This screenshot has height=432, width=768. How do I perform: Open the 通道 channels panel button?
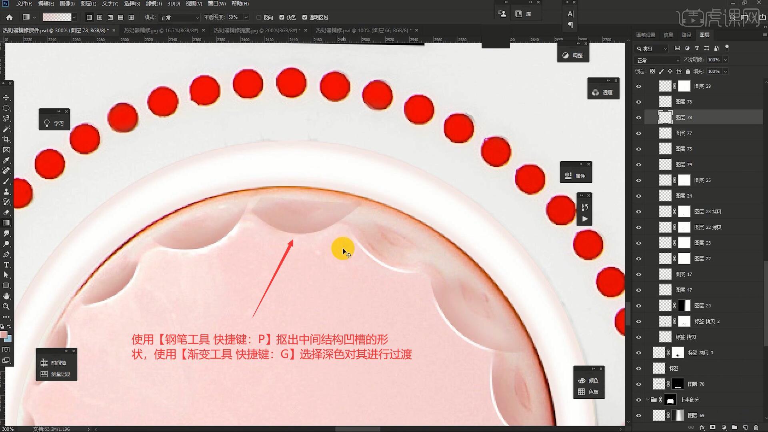[x=603, y=92]
